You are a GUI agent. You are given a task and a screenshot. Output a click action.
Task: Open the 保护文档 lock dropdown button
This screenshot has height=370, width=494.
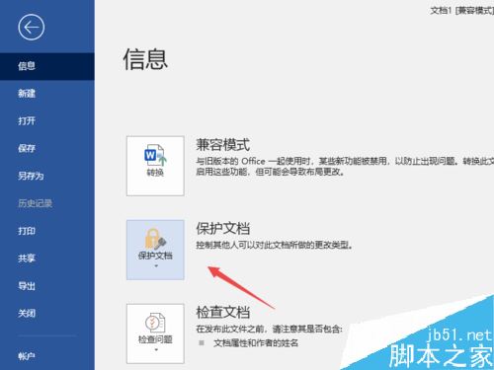click(x=155, y=250)
